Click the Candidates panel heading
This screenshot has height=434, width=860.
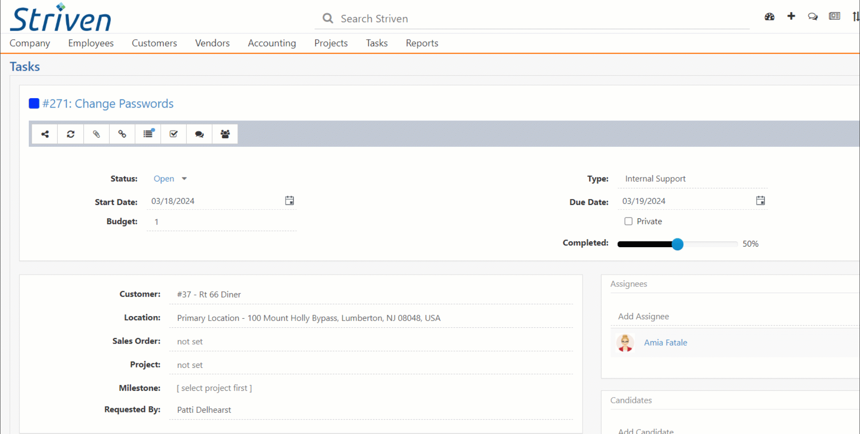pyautogui.click(x=631, y=400)
